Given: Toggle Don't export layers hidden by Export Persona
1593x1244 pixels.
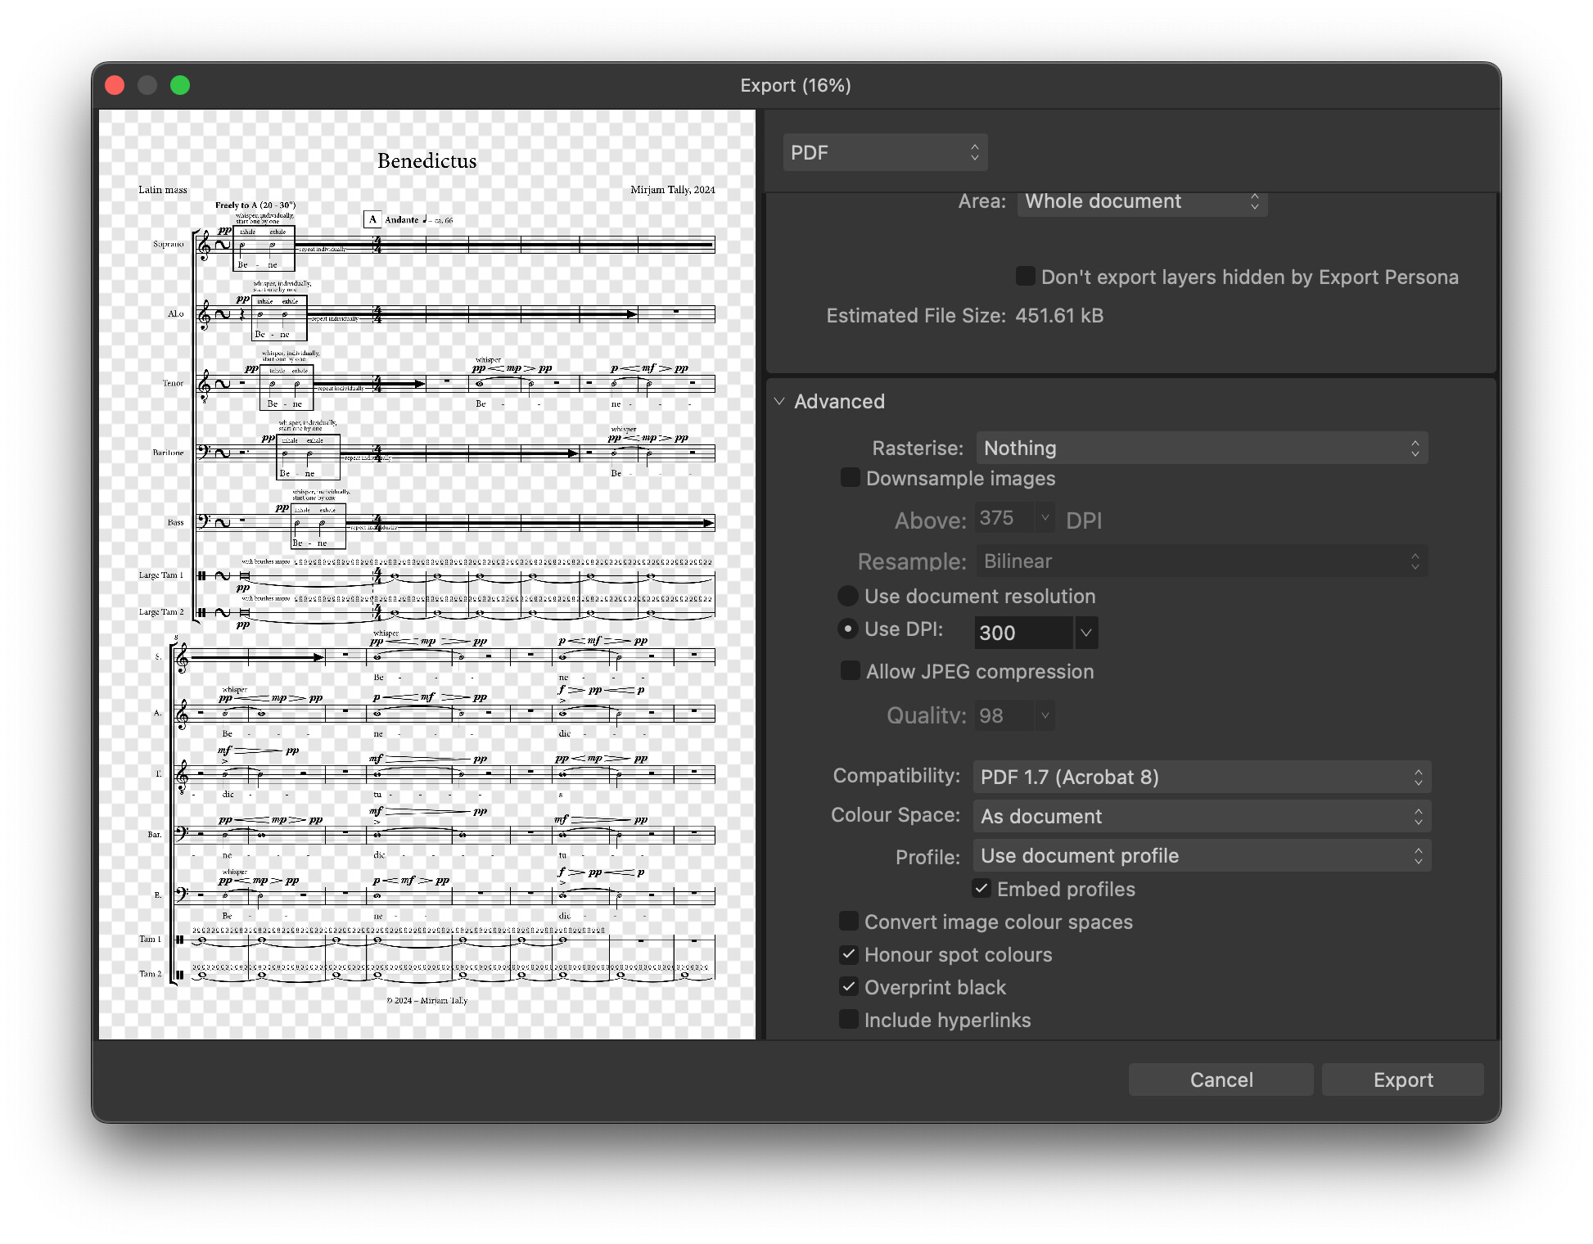Looking at the screenshot, I should [1025, 277].
